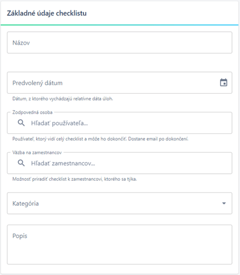240x275 pixels.
Task: Click the Predvolený dátum field
Action: (x=119, y=83)
